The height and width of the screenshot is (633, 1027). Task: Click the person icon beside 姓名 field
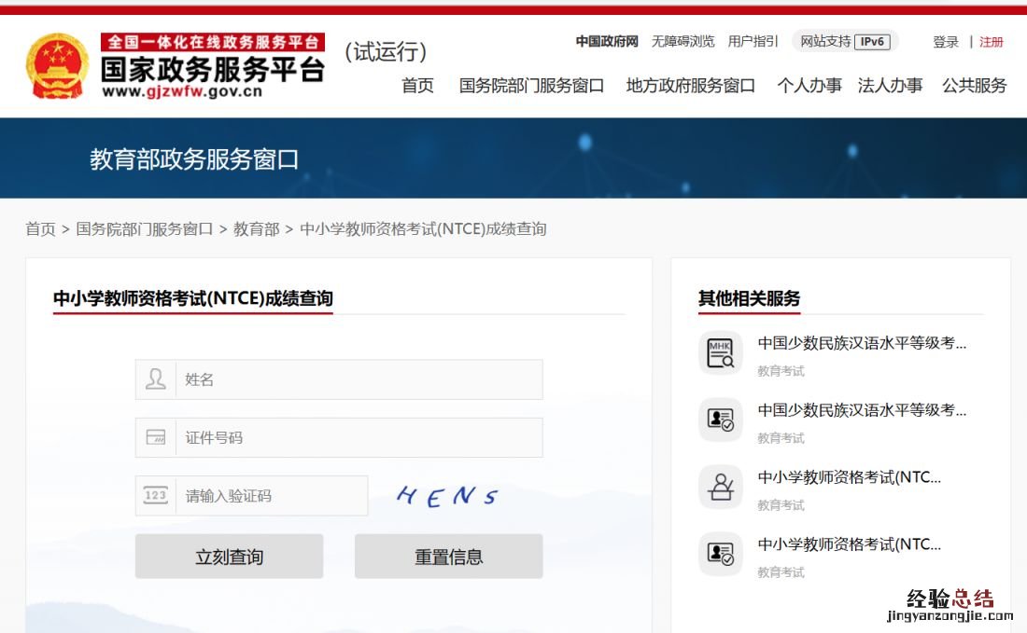(x=155, y=379)
